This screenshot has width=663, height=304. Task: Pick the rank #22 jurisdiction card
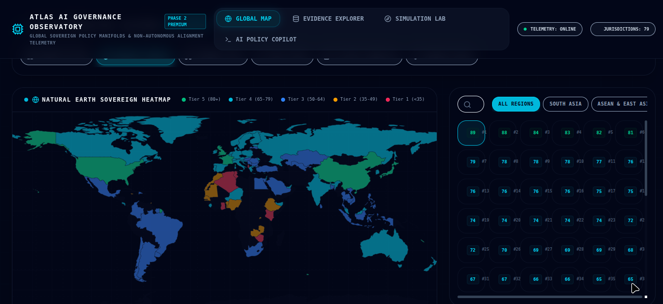[566, 221]
